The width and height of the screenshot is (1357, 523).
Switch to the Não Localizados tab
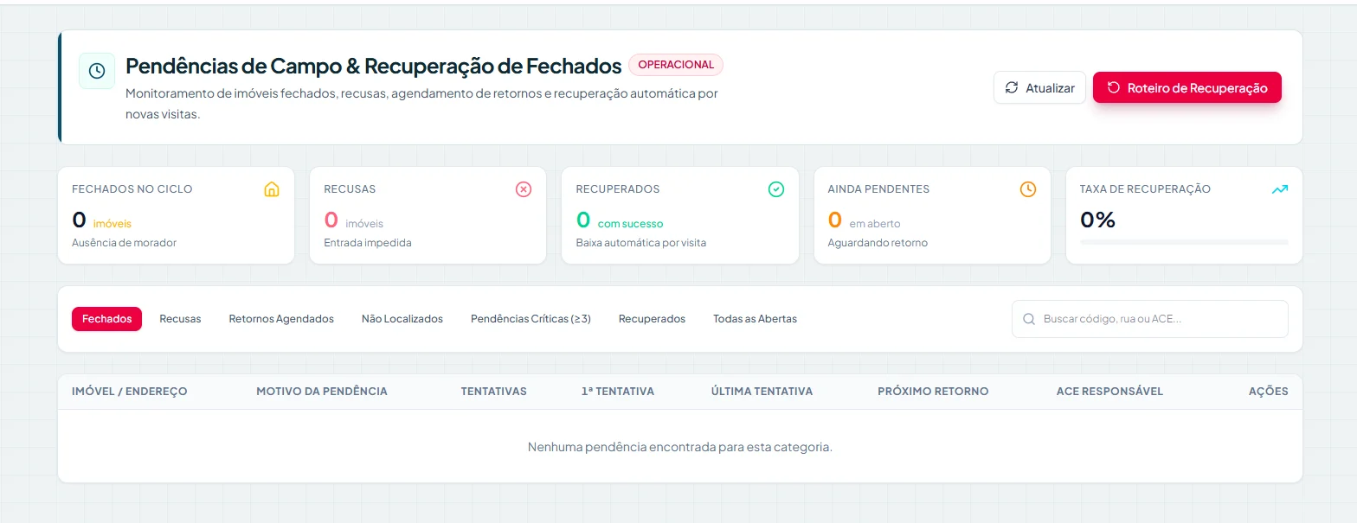coord(402,319)
